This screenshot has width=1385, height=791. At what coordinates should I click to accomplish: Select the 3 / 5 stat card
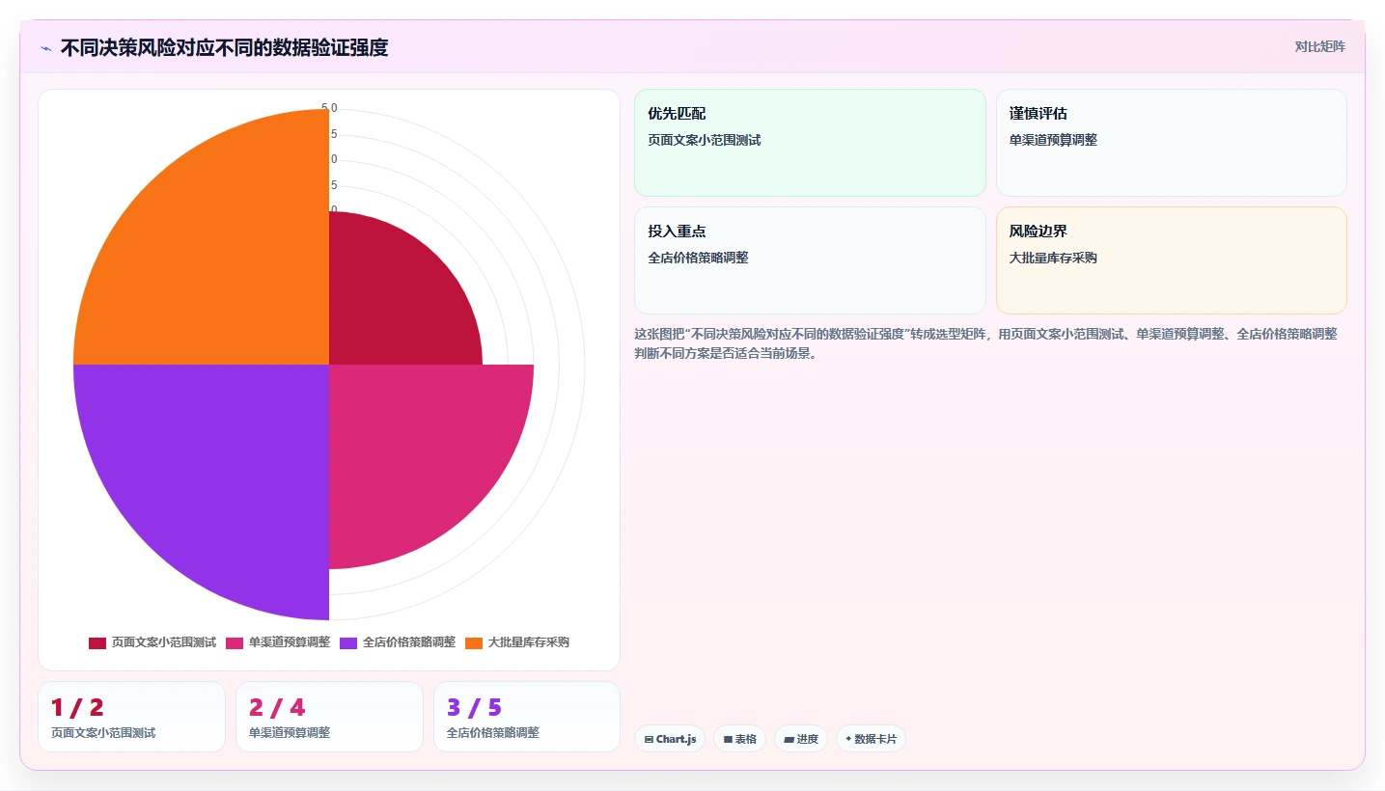tap(527, 717)
